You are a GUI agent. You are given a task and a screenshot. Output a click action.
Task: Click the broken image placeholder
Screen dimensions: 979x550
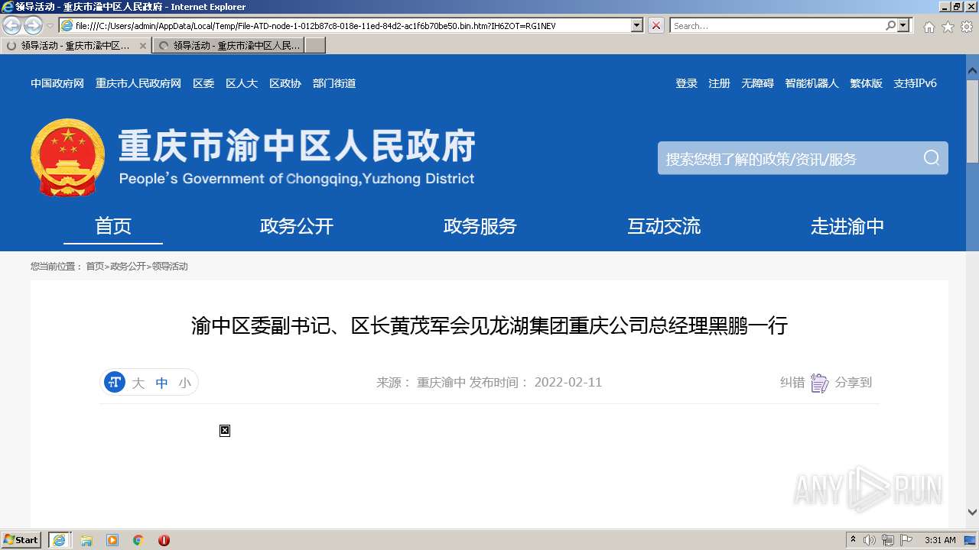(x=225, y=431)
